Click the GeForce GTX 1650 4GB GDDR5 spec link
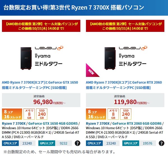Image resolution: width=168 pixels, height=158 pixels. click(53, 123)
